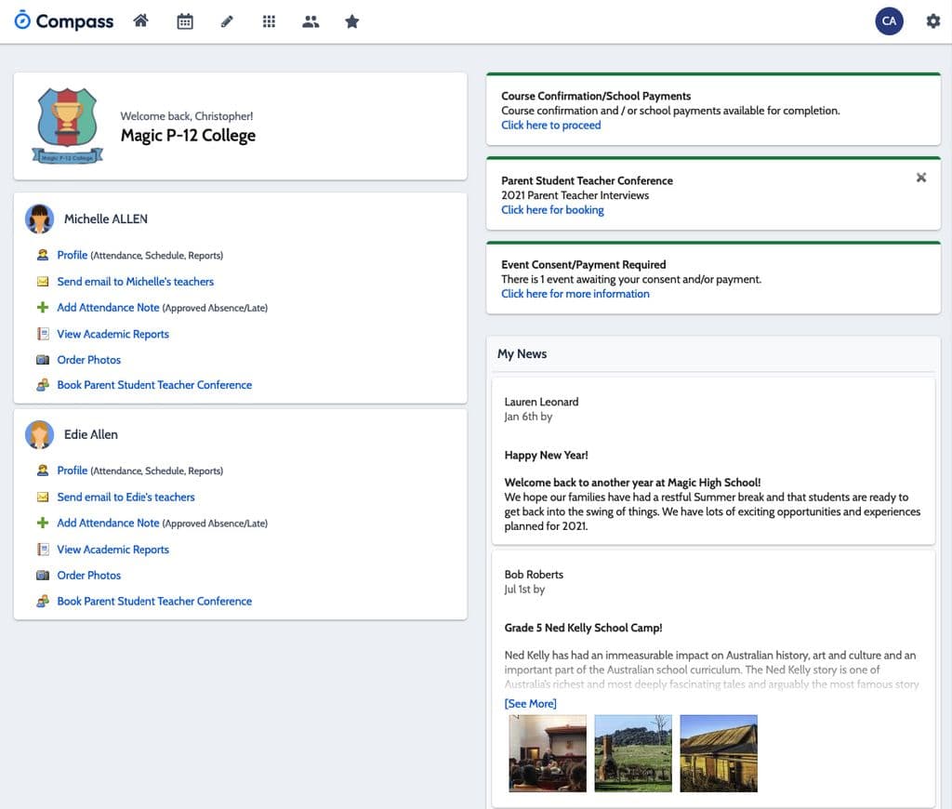
Task: Click here for more information on event consent
Action: [x=575, y=294]
